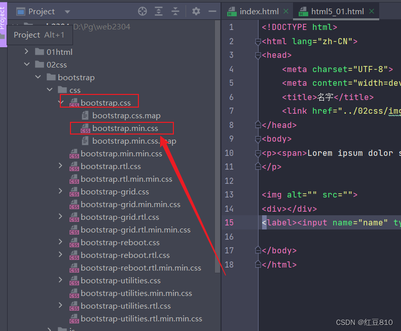Screen dimensions: 401x331
Task: Select the bootstrap folder icon
Action: pos(51,77)
